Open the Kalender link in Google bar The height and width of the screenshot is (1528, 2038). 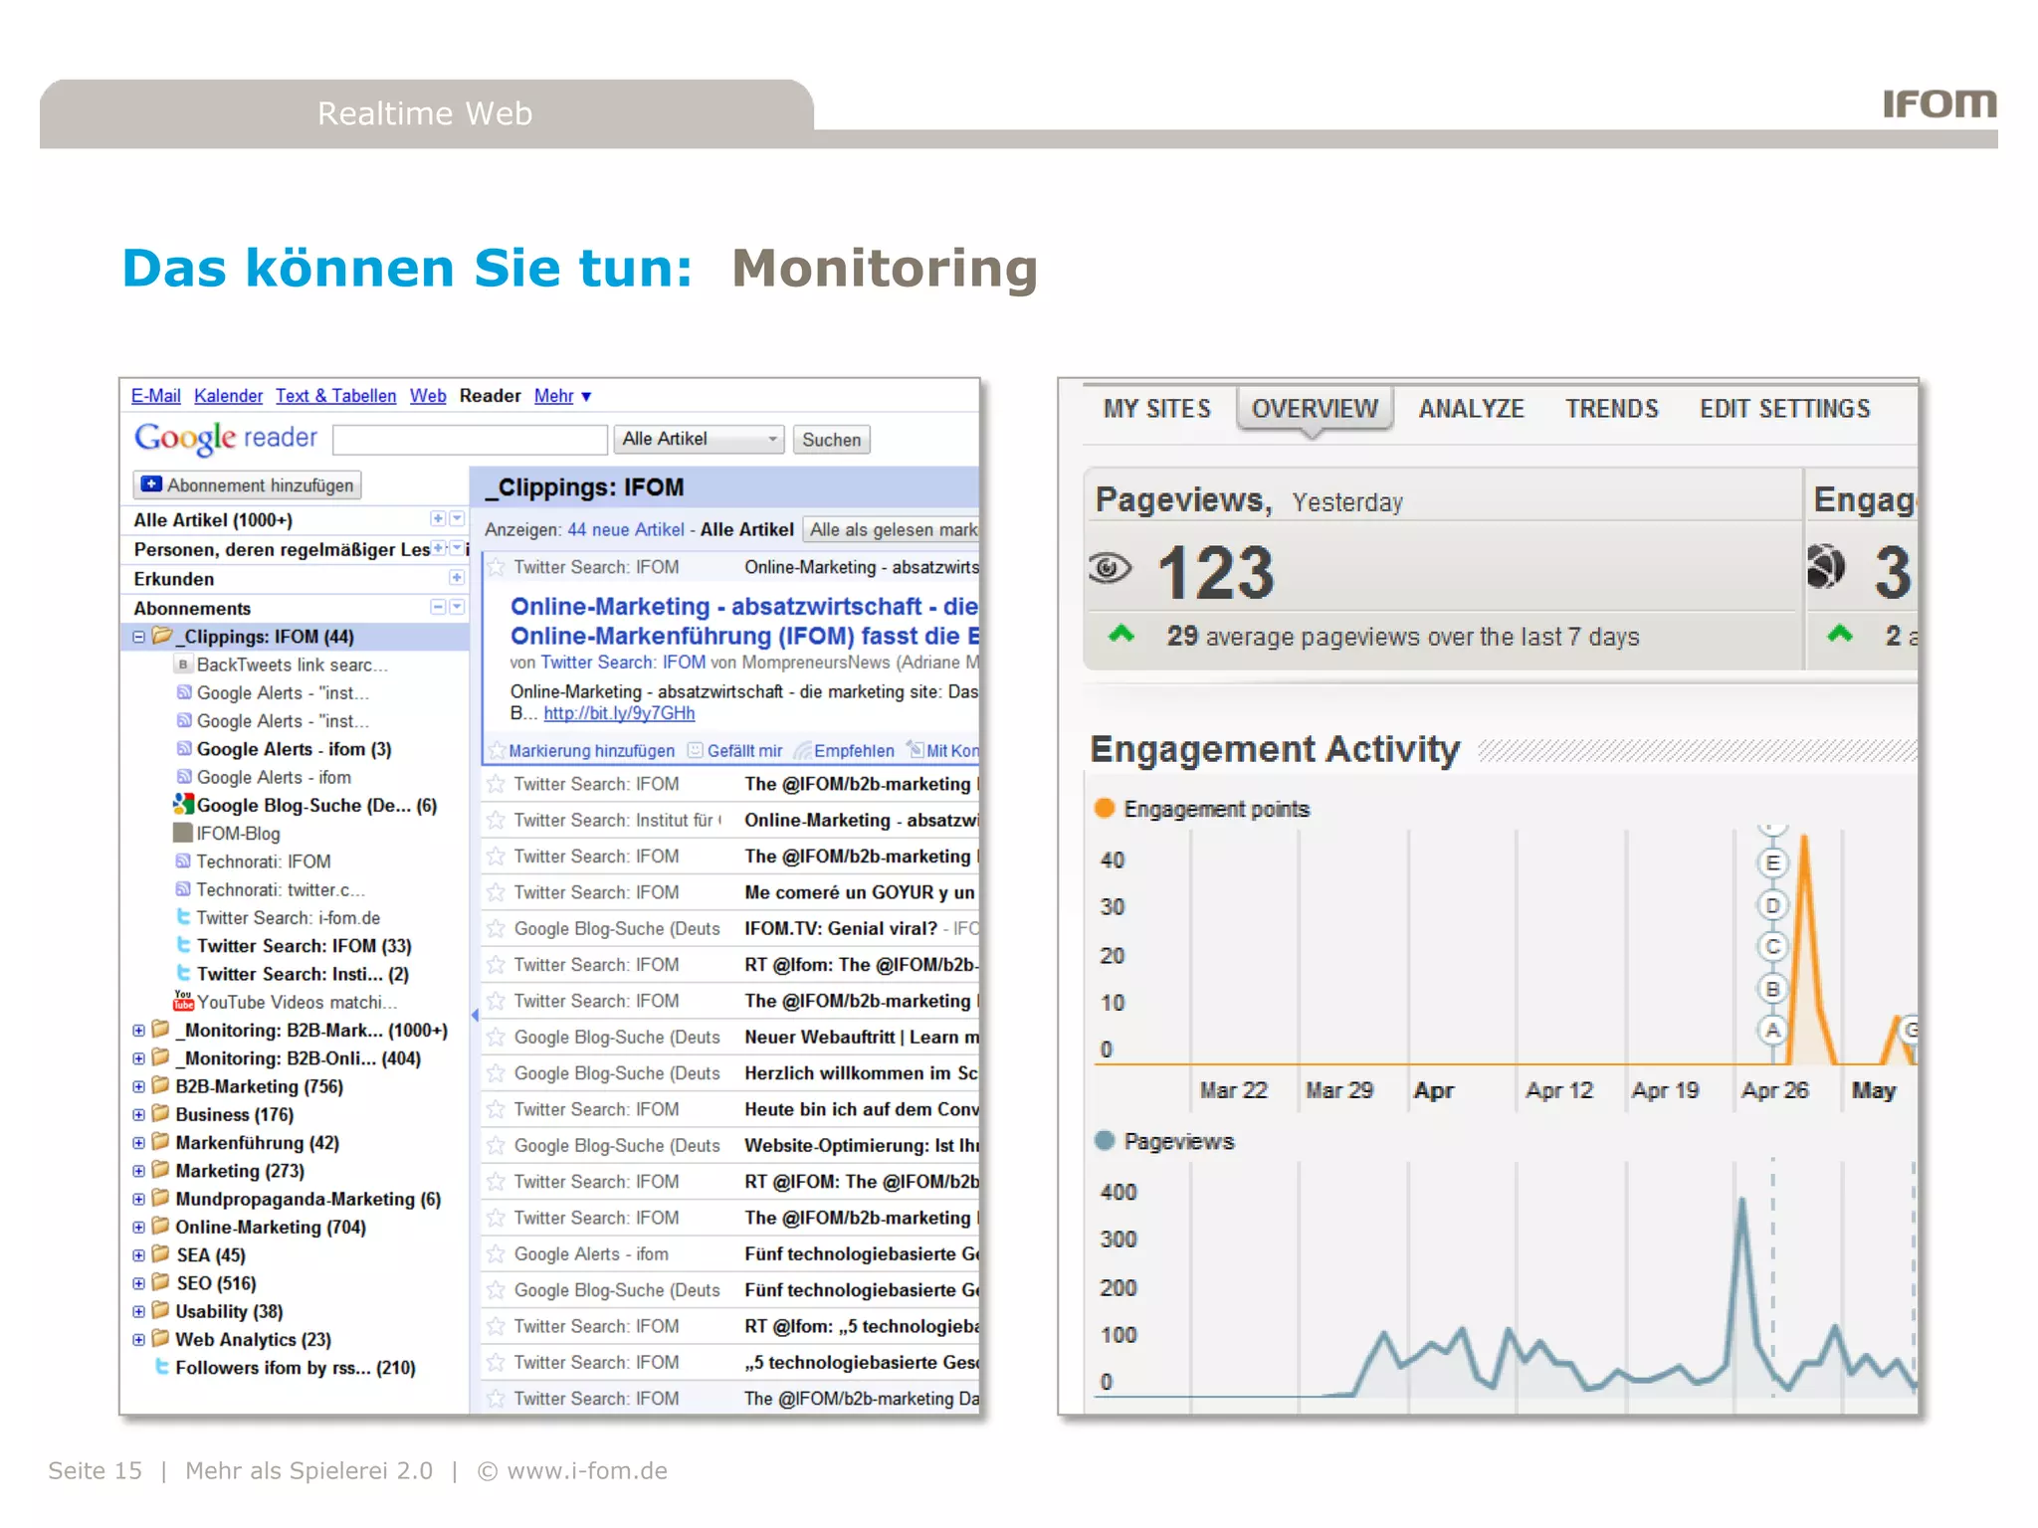click(228, 396)
